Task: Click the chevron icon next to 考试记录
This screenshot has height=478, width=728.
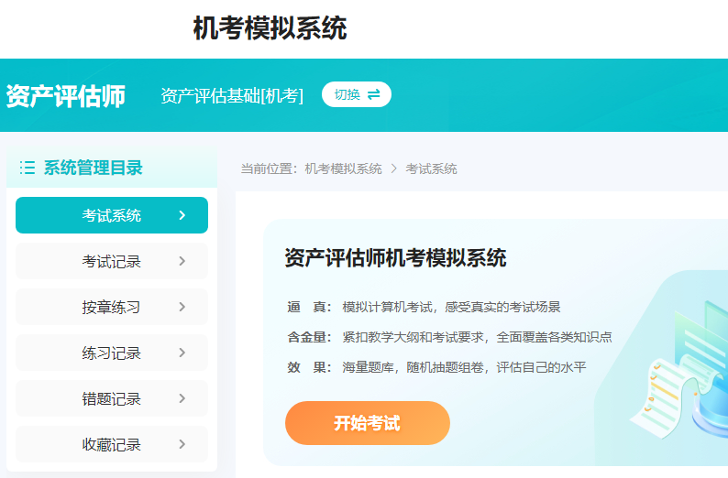Action: click(x=182, y=261)
